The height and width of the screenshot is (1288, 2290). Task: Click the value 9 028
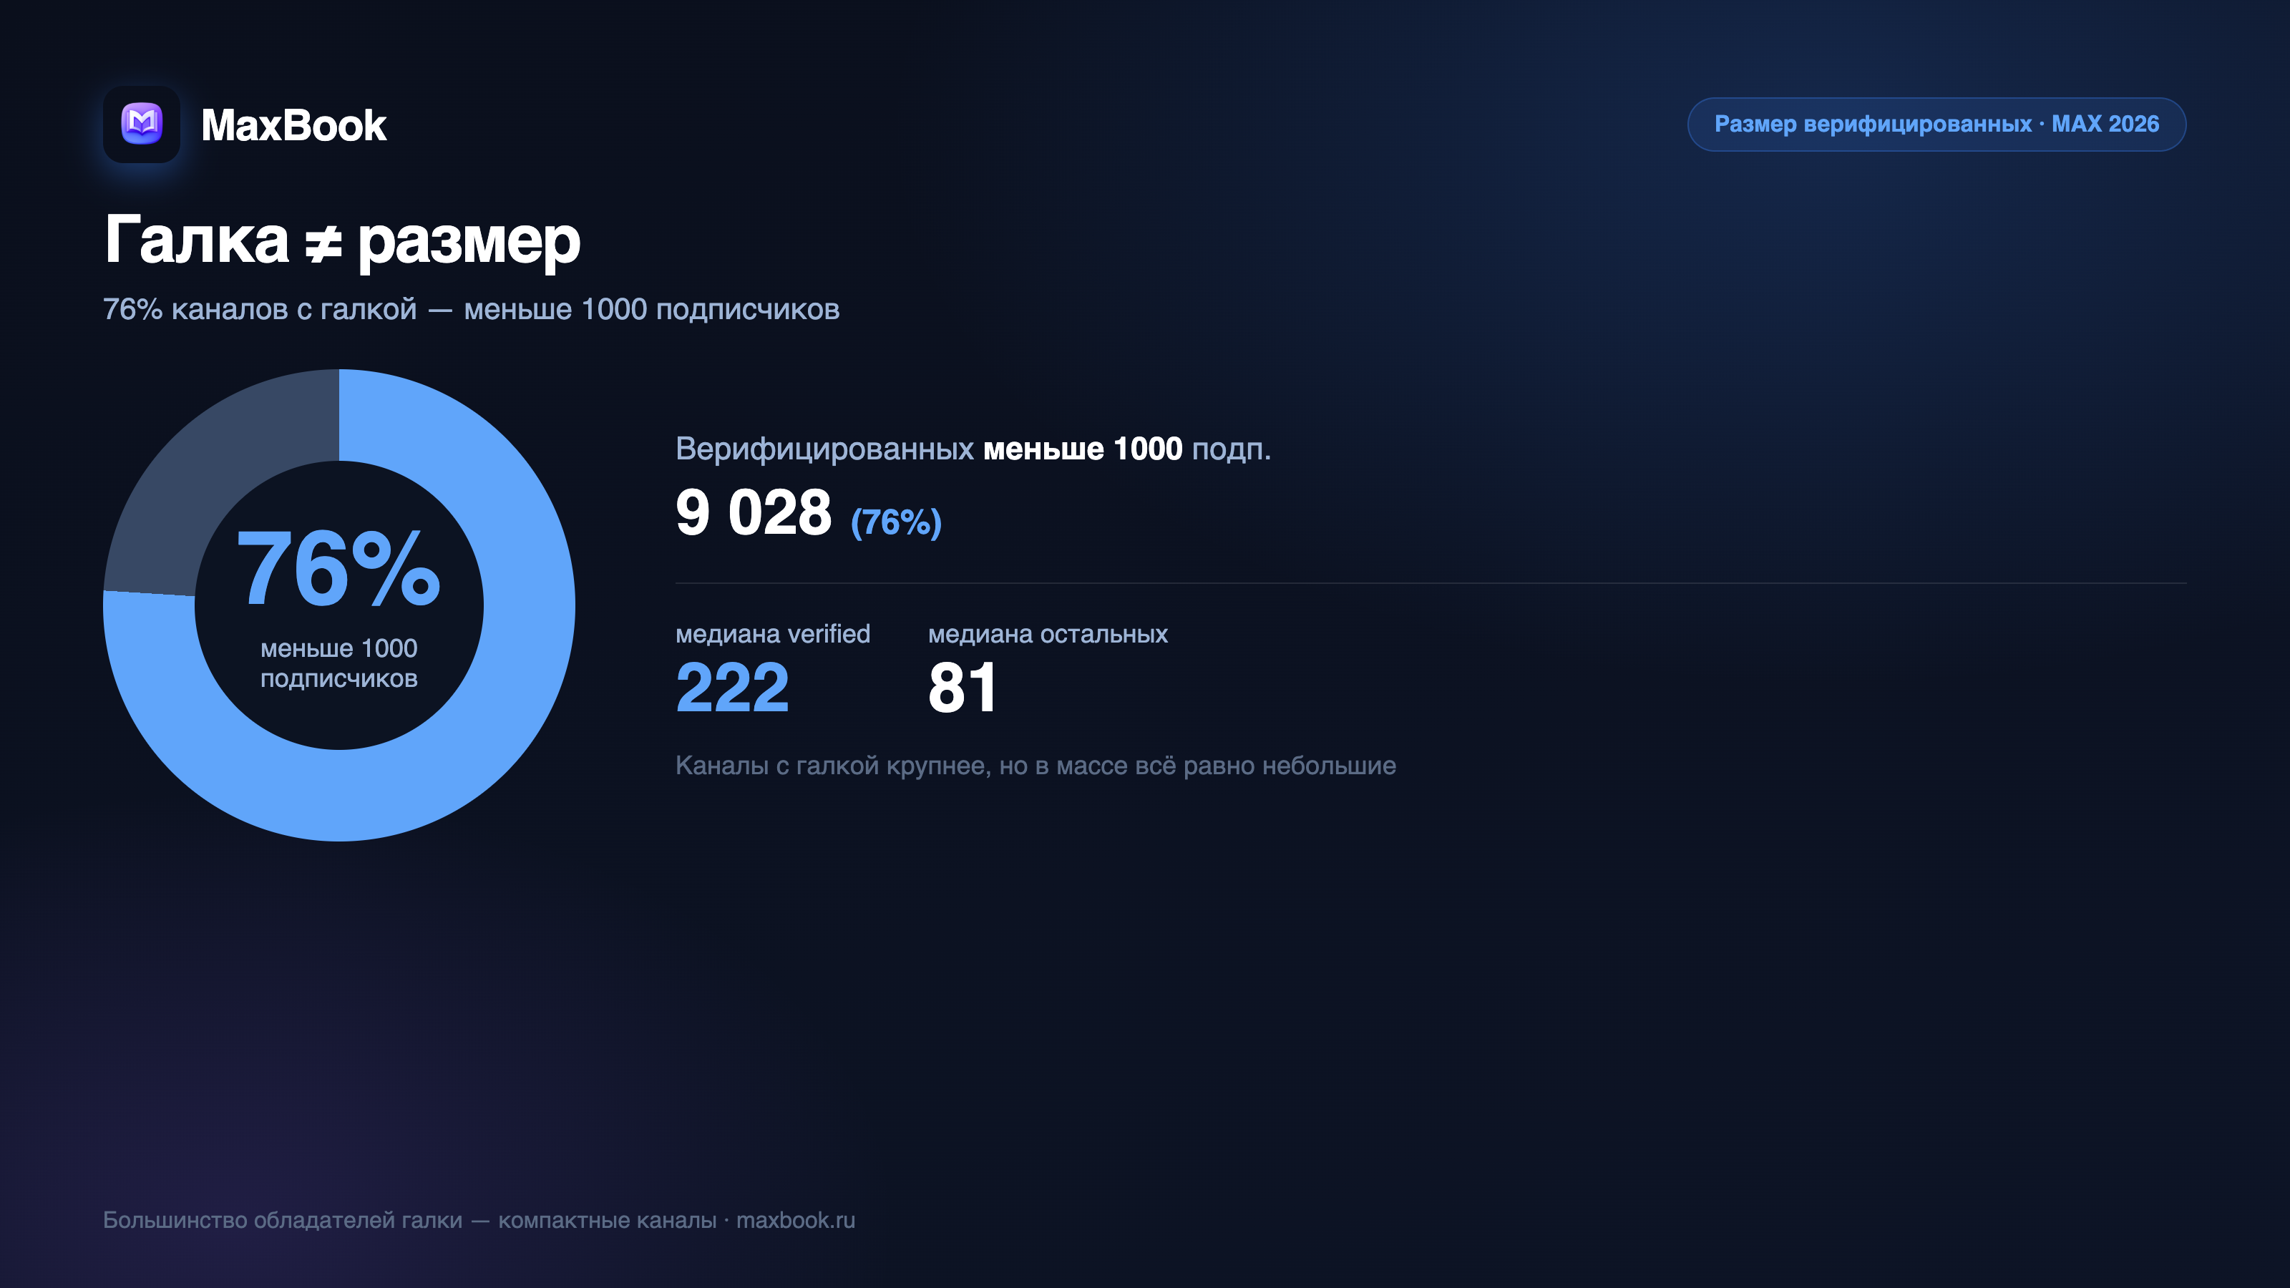(x=754, y=513)
